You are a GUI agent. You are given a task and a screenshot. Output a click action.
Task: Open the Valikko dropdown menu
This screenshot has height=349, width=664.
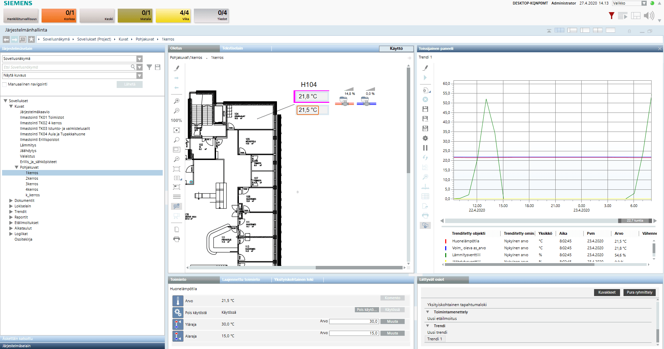(644, 3)
